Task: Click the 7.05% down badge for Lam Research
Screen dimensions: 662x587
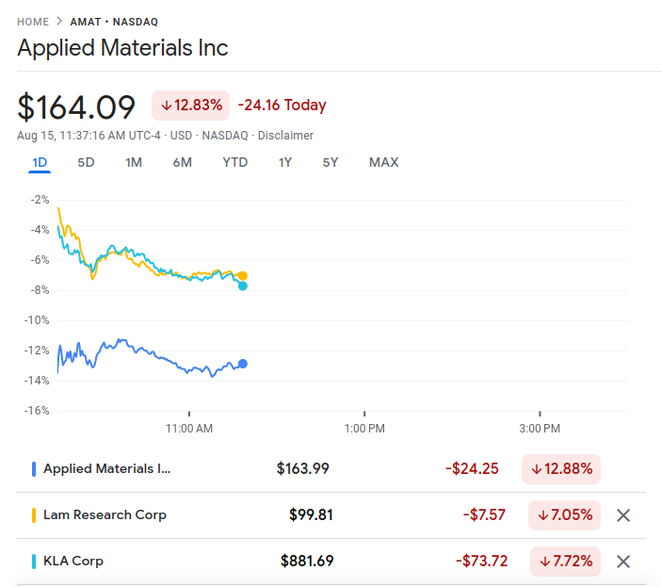Action: click(565, 515)
